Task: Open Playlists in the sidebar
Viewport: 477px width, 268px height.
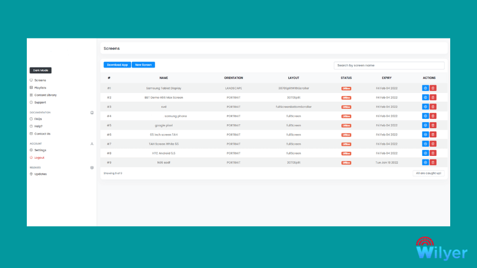Action: [x=40, y=87]
